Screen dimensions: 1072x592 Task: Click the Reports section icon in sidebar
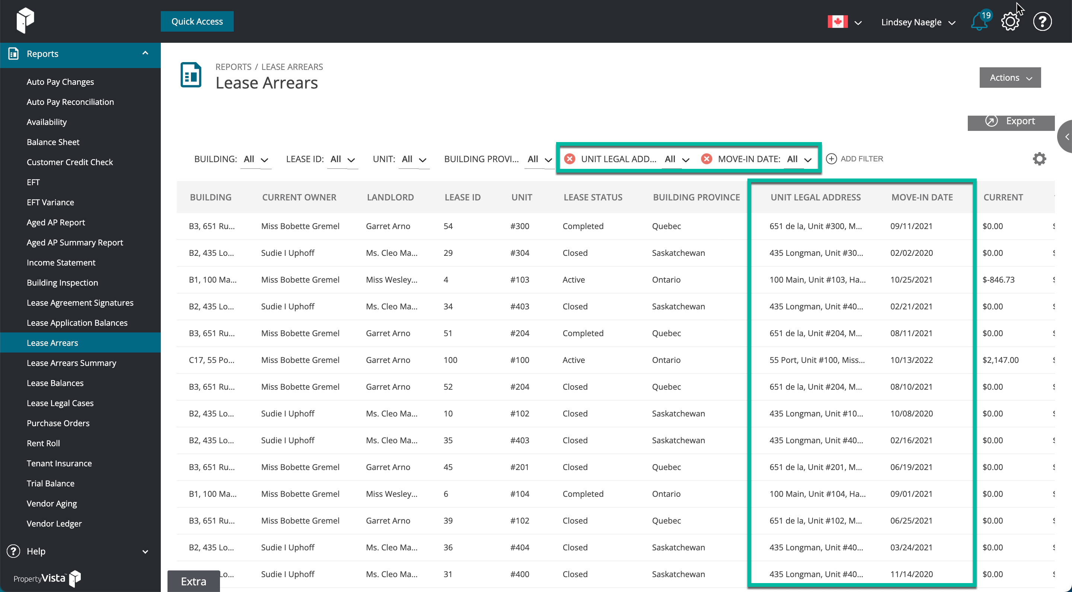13,54
